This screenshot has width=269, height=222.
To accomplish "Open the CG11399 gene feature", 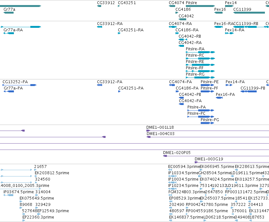I will (x=249, y=13).
